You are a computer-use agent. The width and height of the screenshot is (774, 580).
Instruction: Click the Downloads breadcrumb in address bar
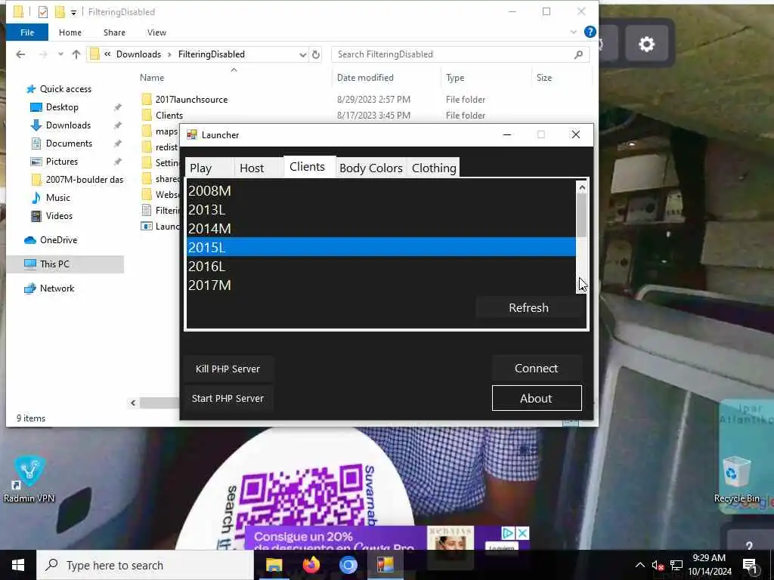click(x=139, y=54)
